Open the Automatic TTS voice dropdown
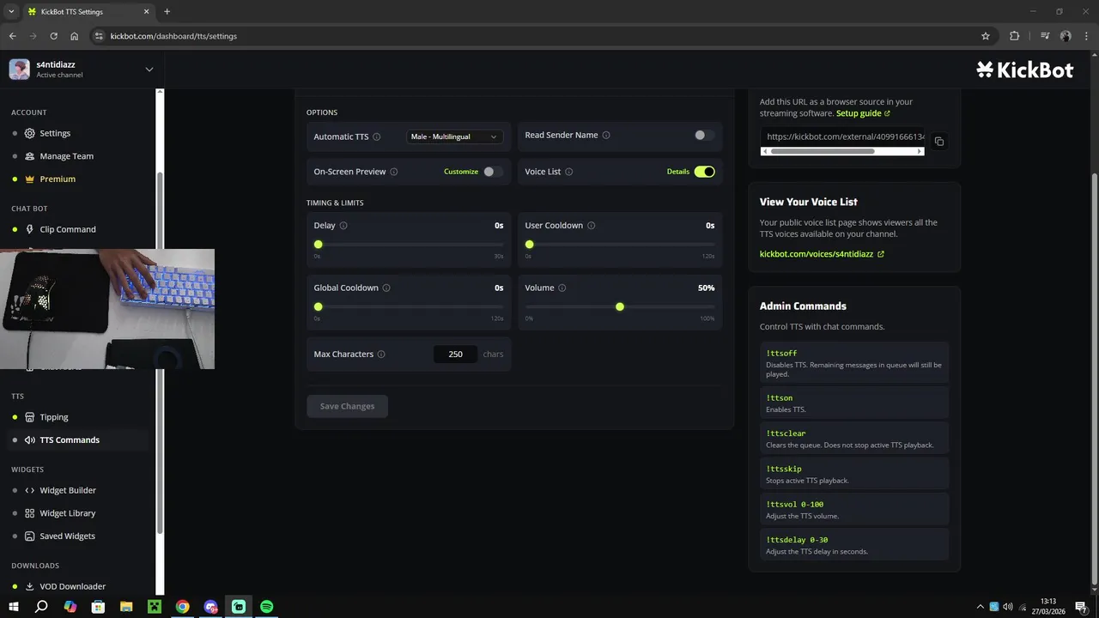1099x618 pixels. pos(454,136)
